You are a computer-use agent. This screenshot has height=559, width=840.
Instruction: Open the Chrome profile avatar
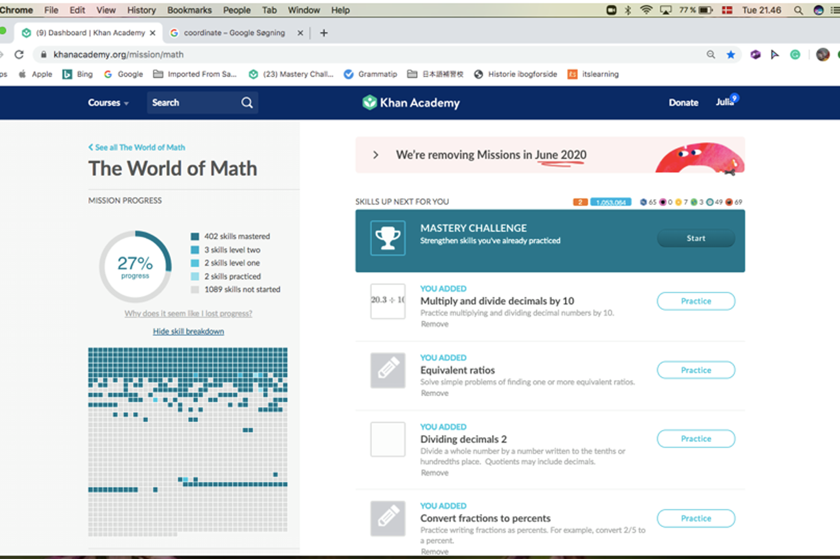pos(822,55)
